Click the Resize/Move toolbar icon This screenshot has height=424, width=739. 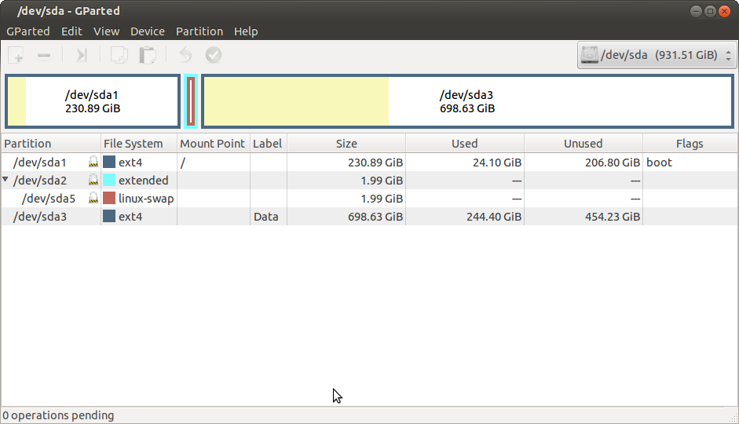click(x=81, y=55)
